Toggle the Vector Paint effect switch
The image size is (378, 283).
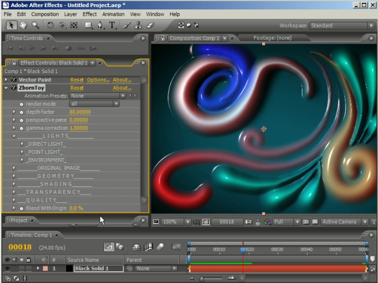[14, 80]
